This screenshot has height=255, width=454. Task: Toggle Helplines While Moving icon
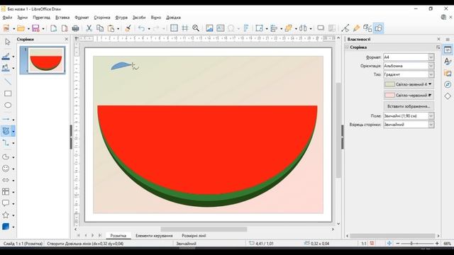(x=185, y=28)
